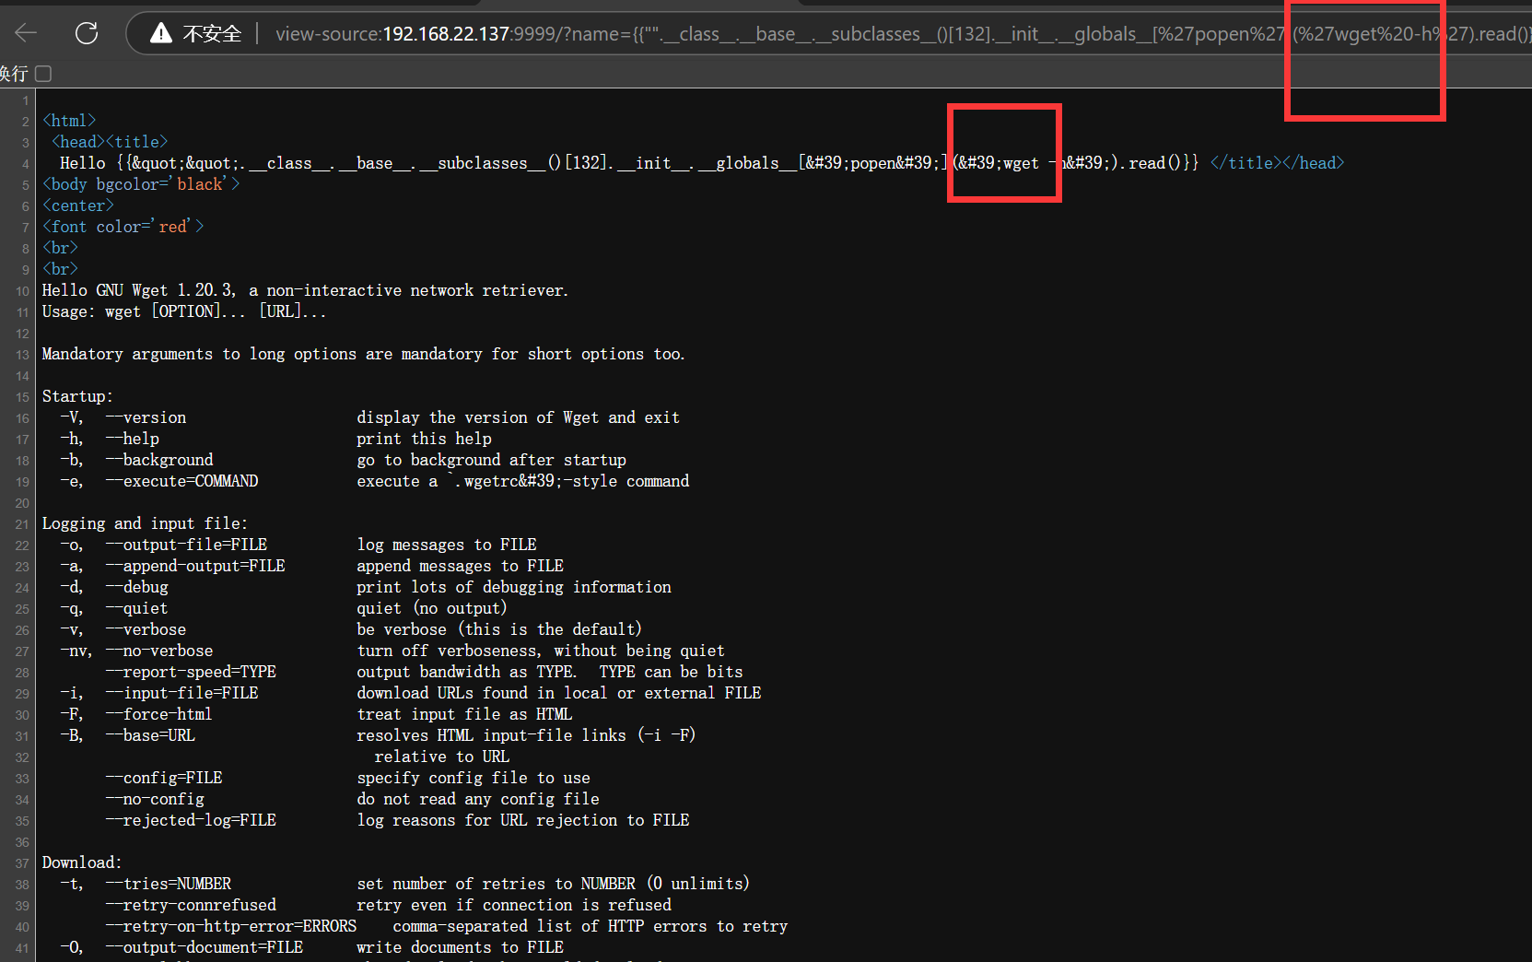Click the '--force-html' option line
1532x962 pixels.
pos(317,714)
